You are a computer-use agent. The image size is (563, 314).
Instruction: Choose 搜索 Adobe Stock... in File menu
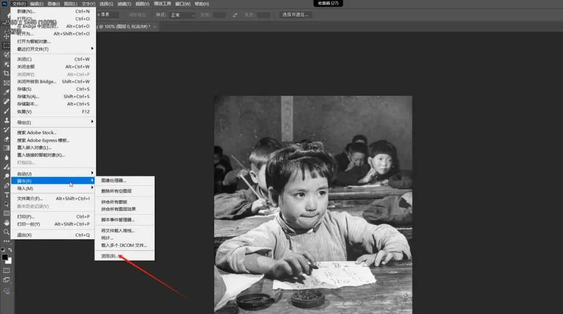53,132
